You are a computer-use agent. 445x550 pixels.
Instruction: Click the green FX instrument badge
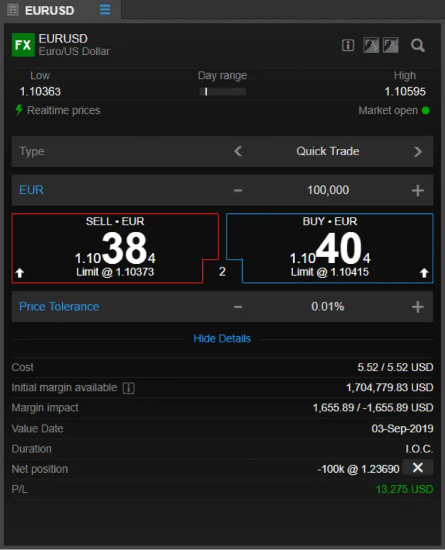(23, 45)
